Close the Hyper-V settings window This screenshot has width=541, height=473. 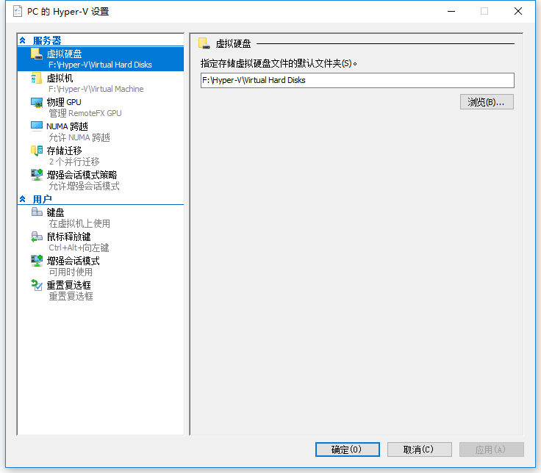[517, 11]
